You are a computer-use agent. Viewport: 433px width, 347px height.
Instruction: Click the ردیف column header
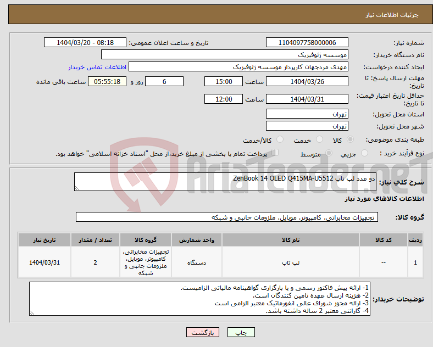415,240
